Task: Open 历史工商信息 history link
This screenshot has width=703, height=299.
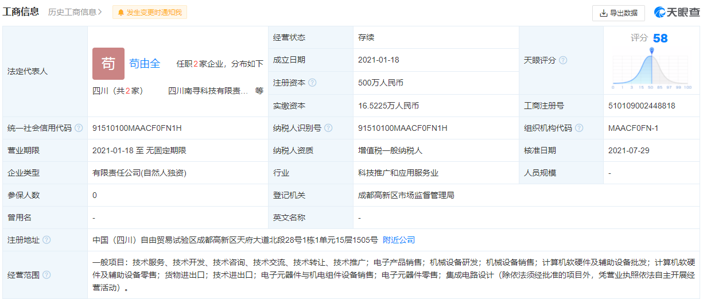Action: (75, 12)
